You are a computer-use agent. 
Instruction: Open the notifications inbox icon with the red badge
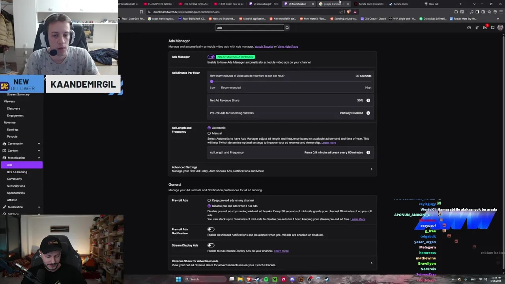point(485,28)
